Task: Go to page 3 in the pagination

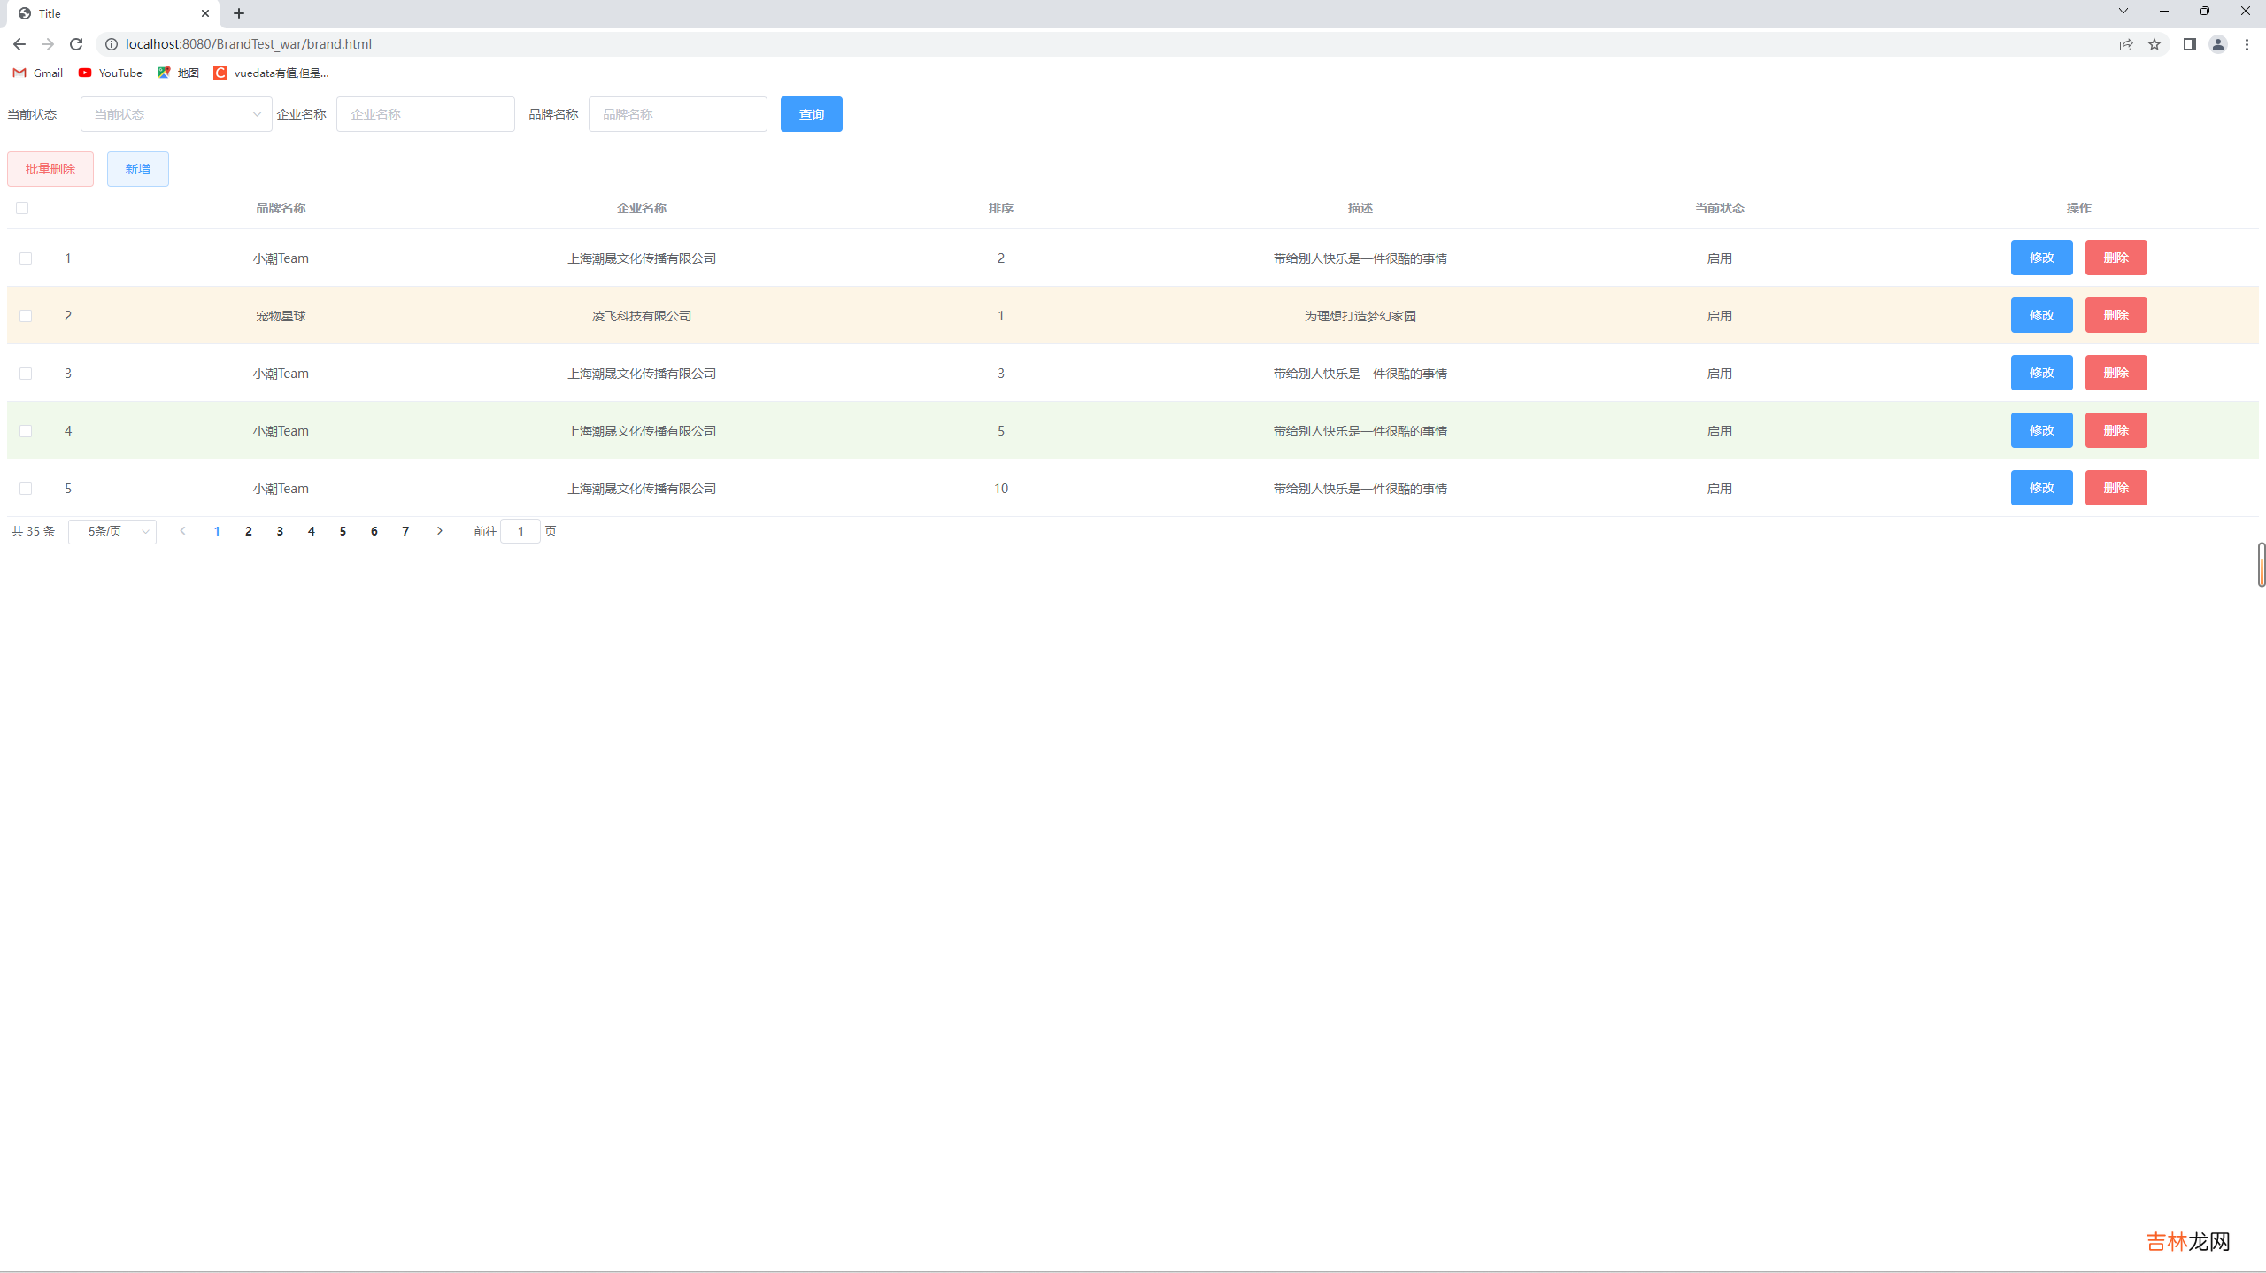Action: (280, 531)
